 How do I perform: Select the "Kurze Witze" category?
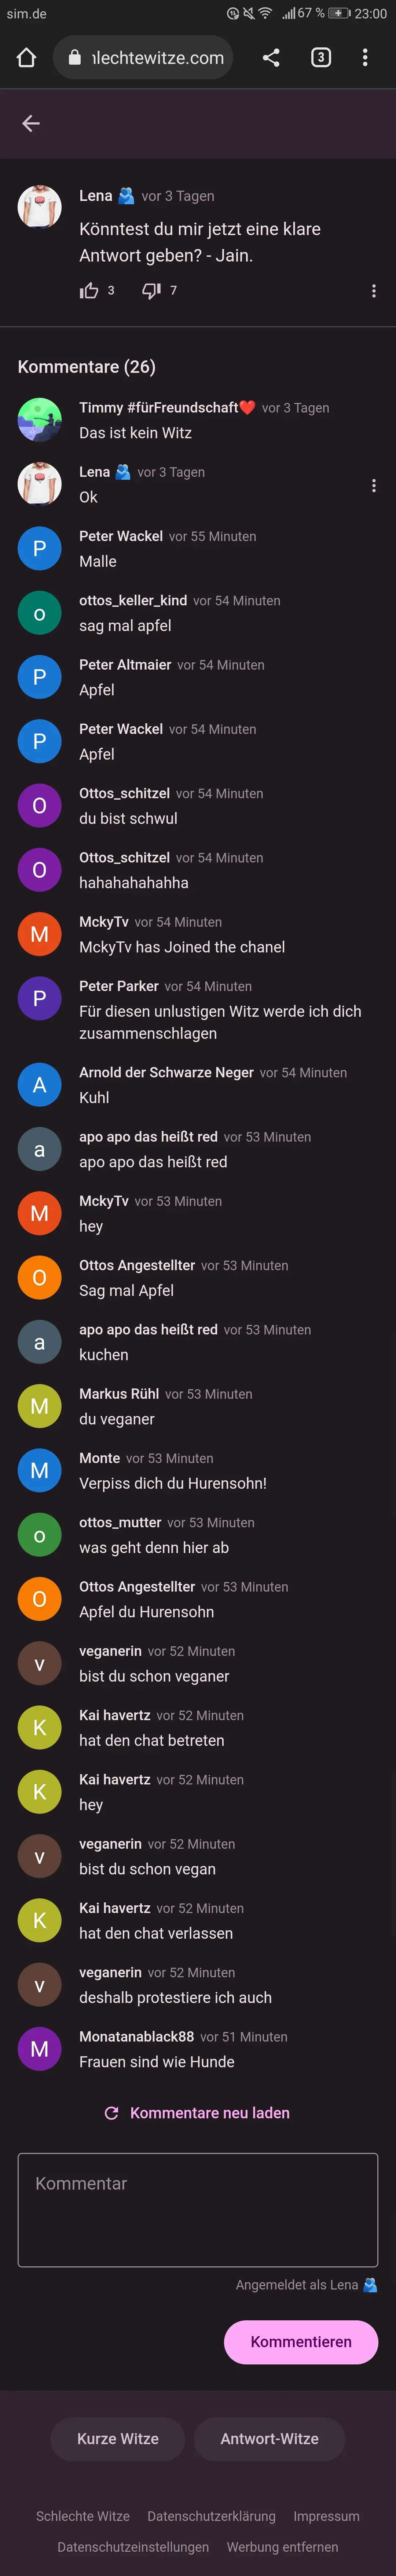(x=118, y=2439)
